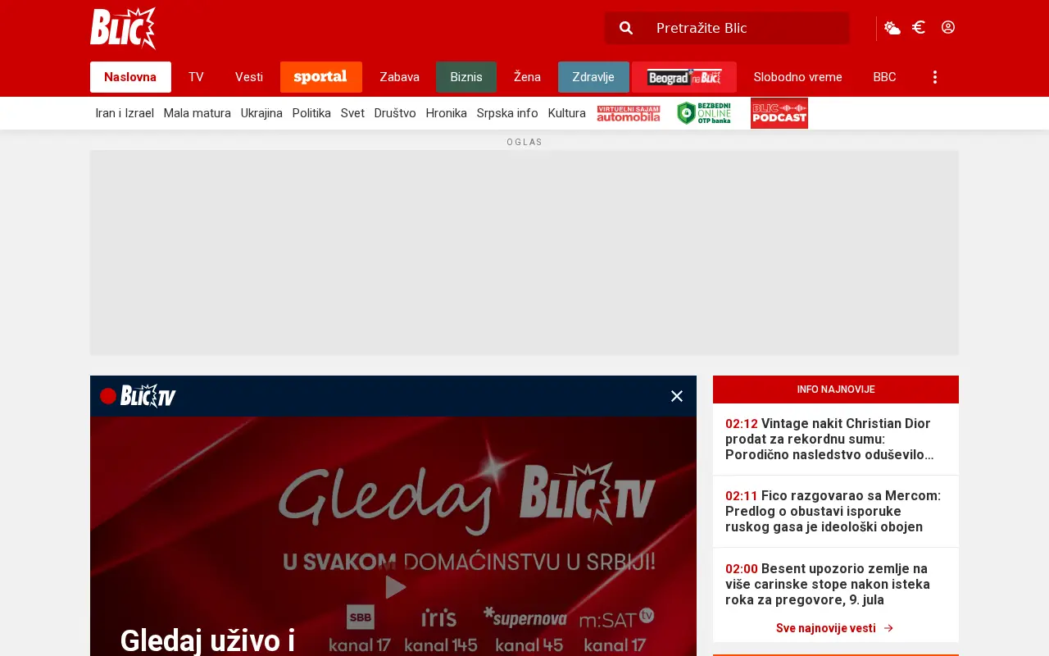Close the Blic TV player

point(677,396)
